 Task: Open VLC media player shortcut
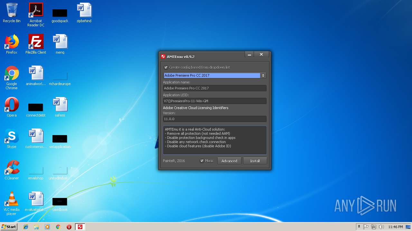[12, 203]
